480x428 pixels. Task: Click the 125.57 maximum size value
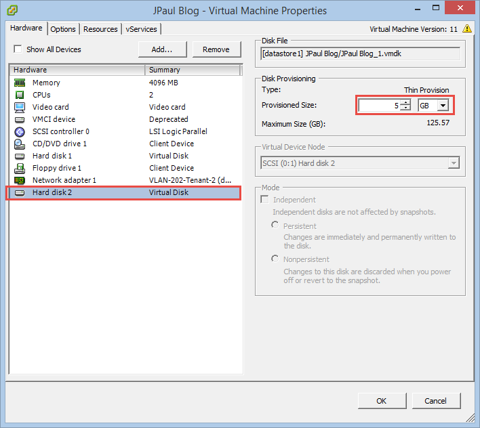438,123
